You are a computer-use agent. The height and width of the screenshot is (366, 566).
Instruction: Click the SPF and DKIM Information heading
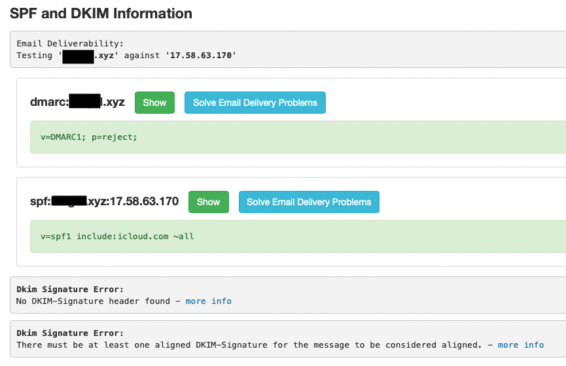point(101,13)
